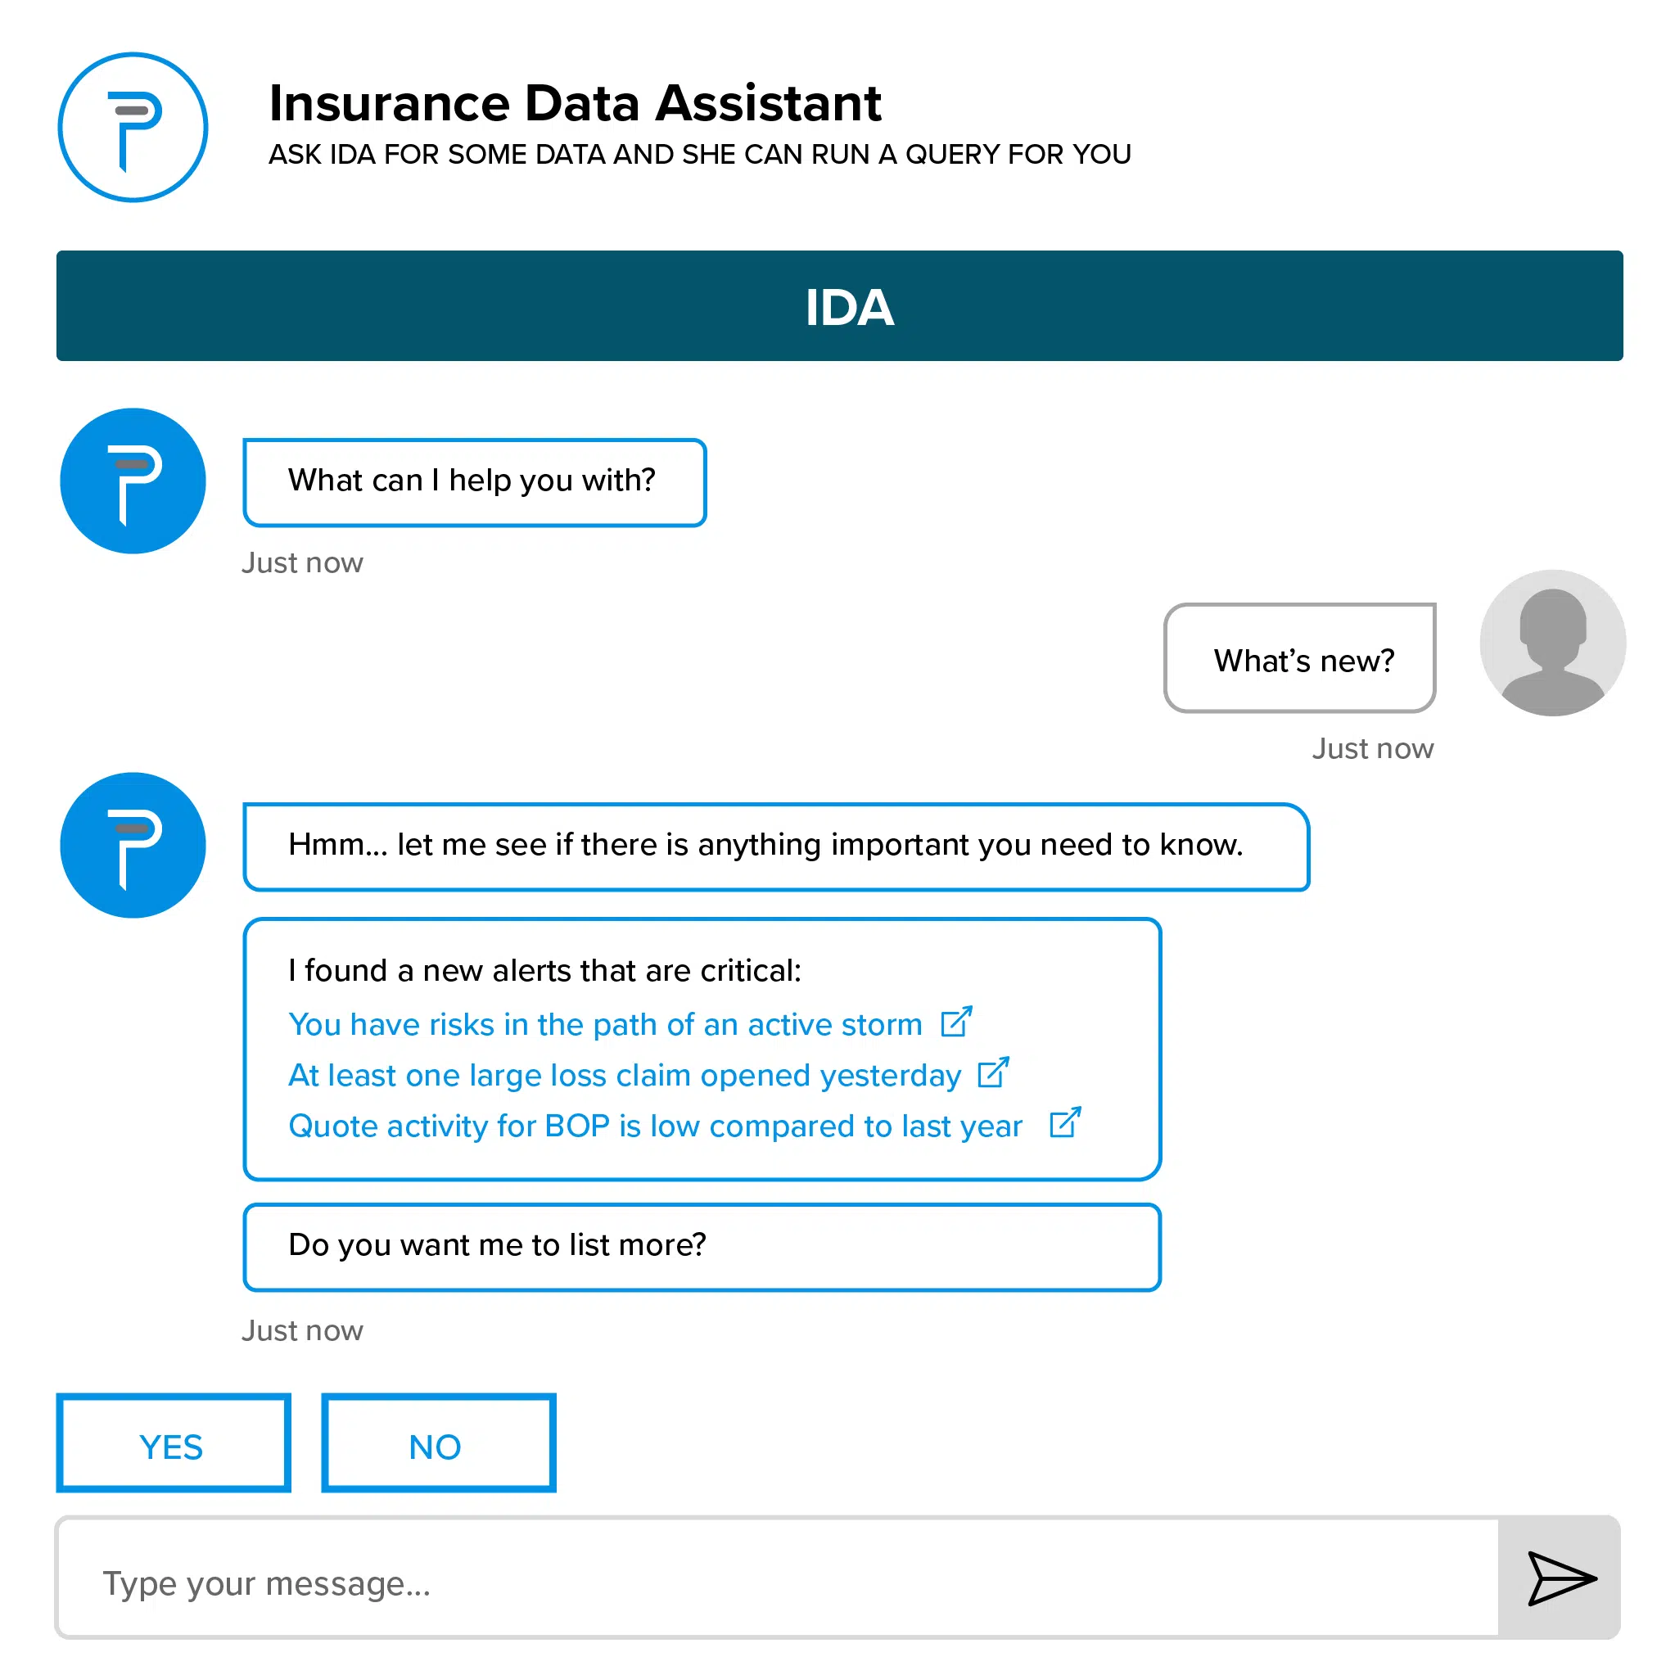The image size is (1675, 1675).
Task: Open the active storm risks alert link
Action: click(x=604, y=1025)
